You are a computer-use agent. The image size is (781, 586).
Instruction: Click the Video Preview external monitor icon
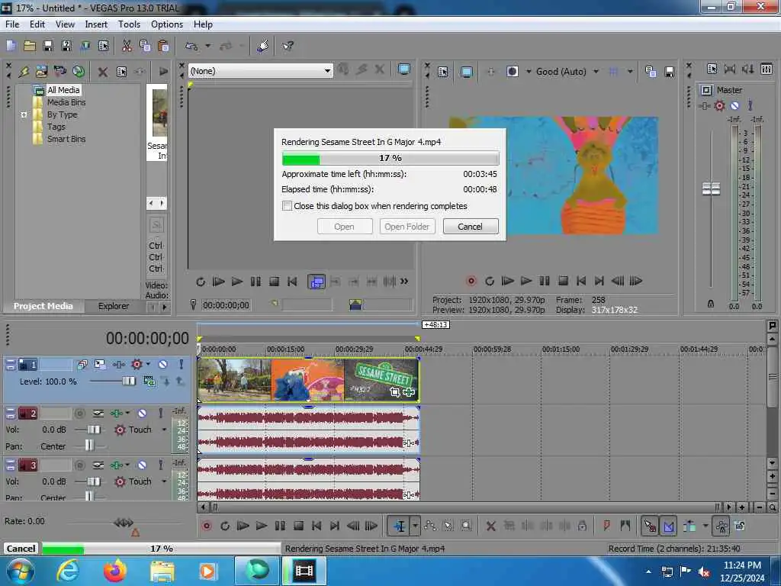[466, 72]
